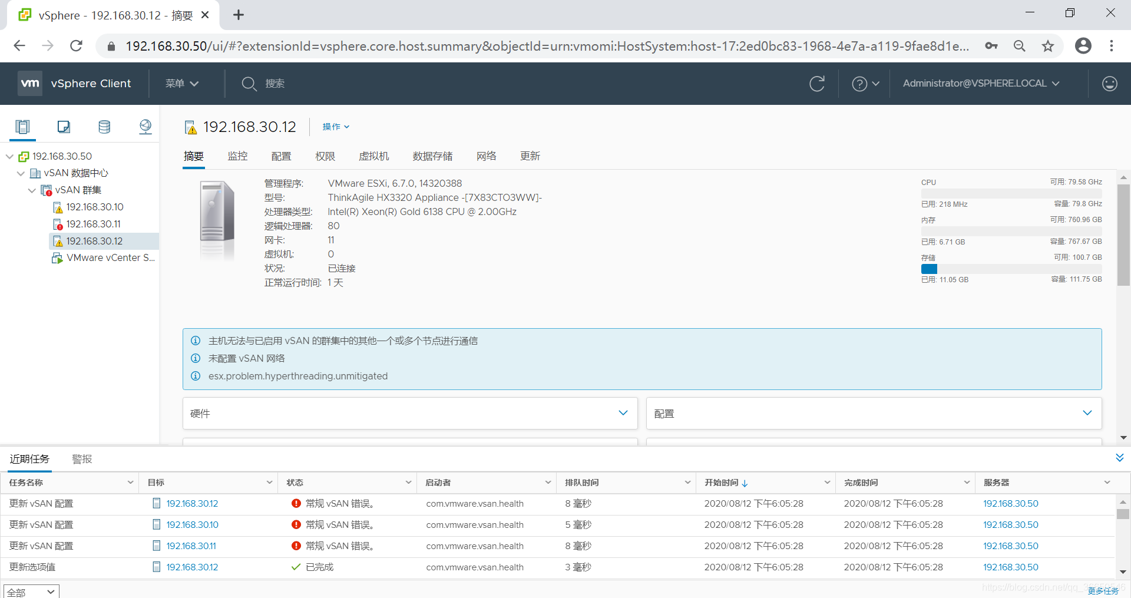Open the help question mark menu
Screen dimensions: 1131x598
point(865,84)
